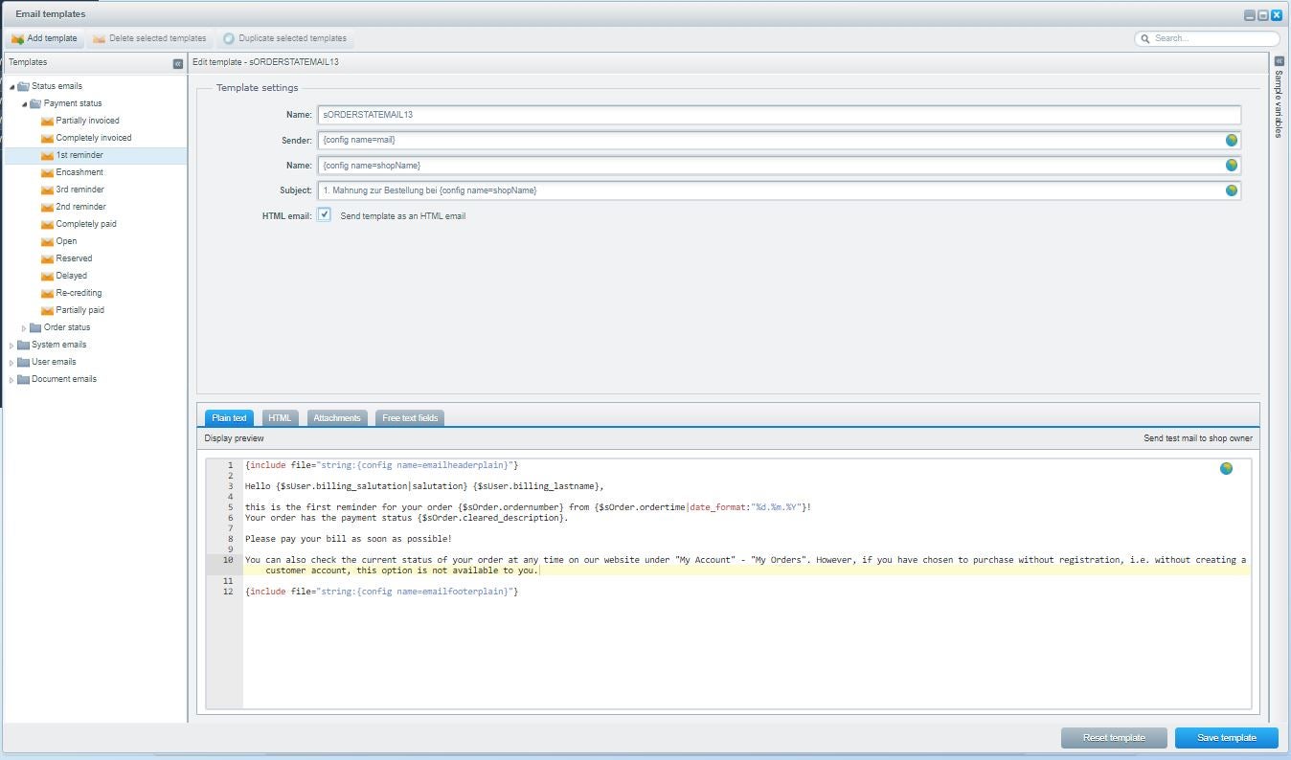The image size is (1291, 760).
Task: Collapse the Payment status folder arrow
Action: [25, 103]
